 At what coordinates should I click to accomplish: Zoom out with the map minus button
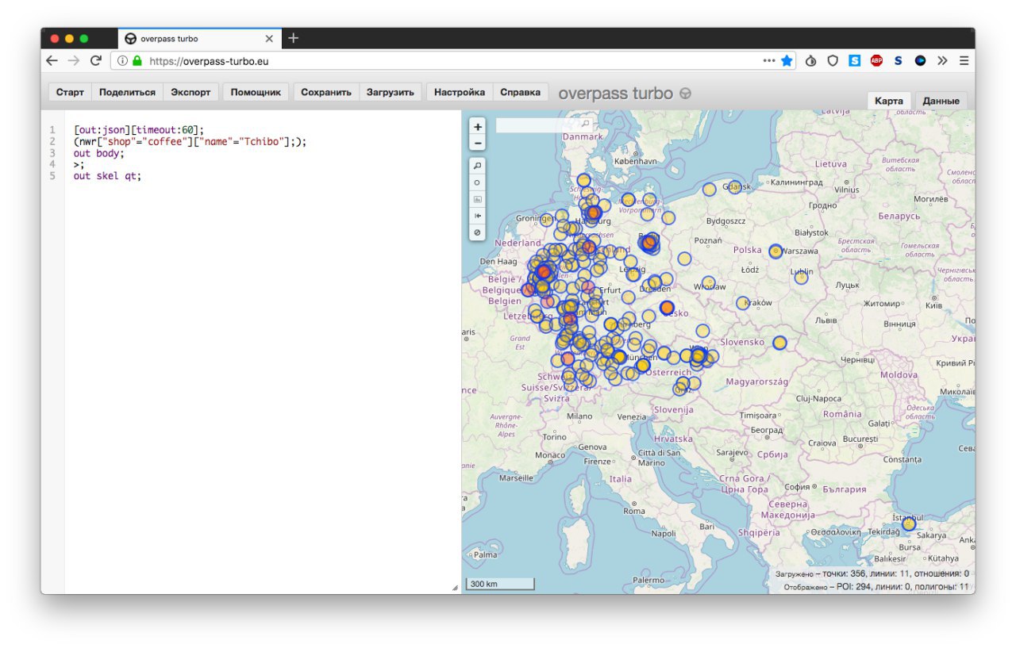click(x=477, y=143)
